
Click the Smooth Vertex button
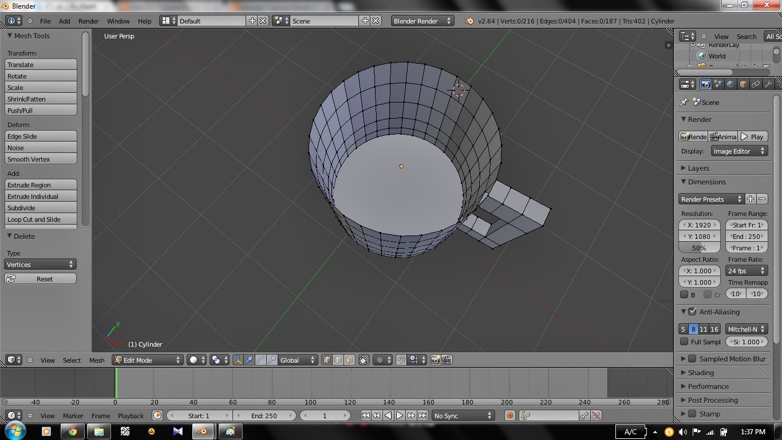click(41, 159)
